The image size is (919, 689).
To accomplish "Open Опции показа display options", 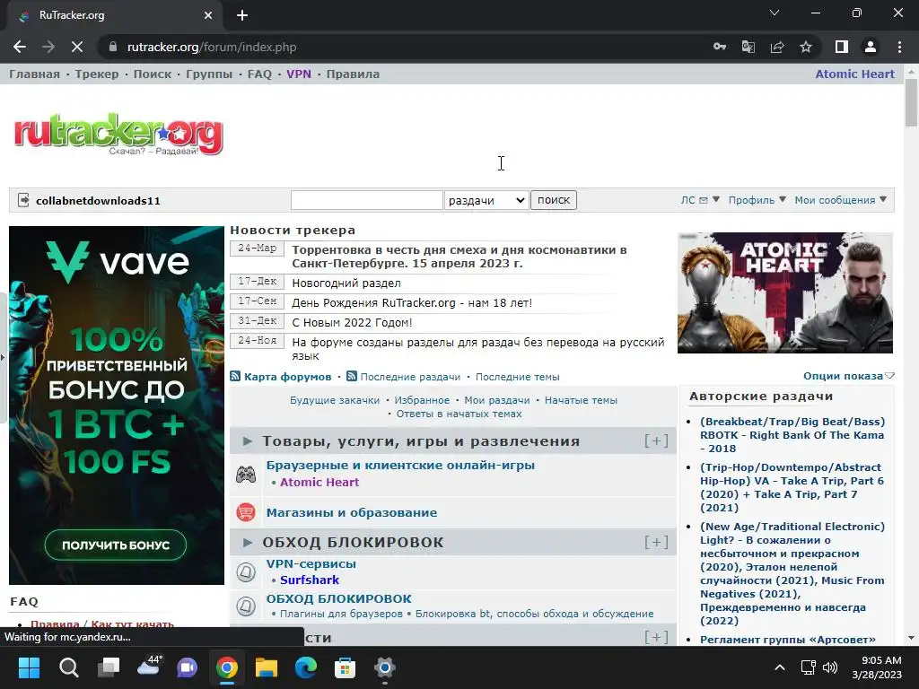I will [849, 376].
